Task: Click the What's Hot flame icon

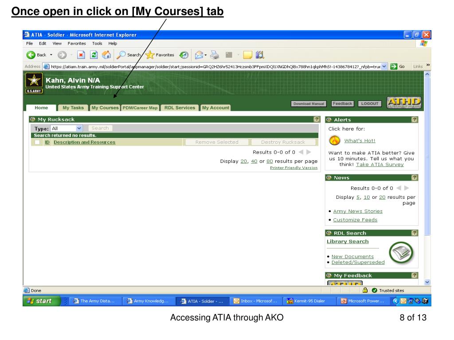Action: [x=334, y=140]
